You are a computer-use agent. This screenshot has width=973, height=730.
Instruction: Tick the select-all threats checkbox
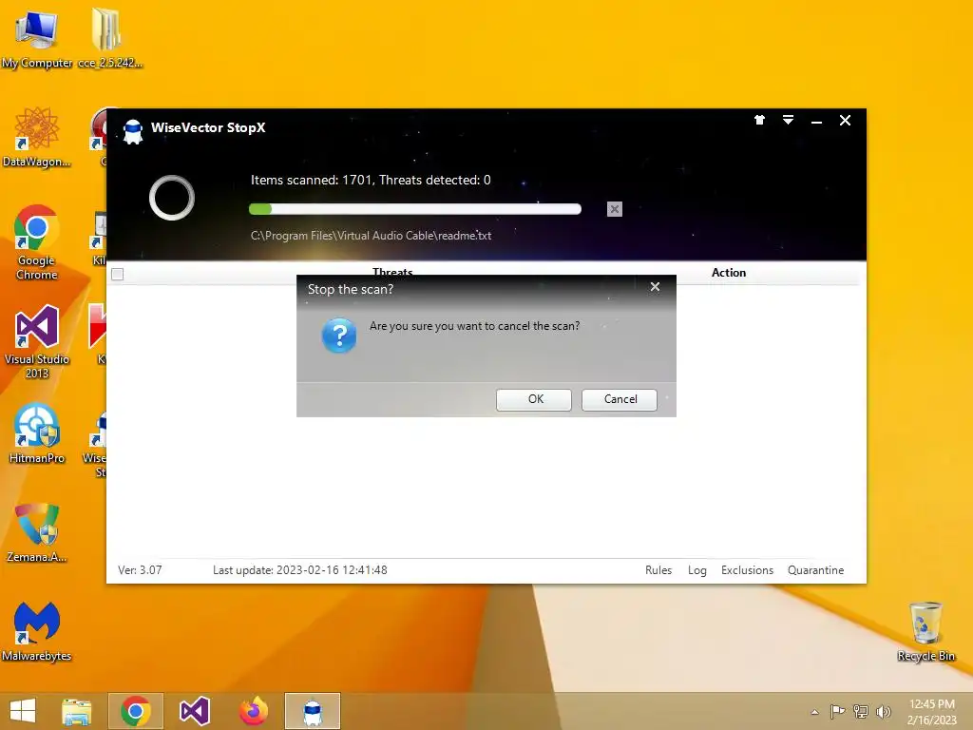117,274
